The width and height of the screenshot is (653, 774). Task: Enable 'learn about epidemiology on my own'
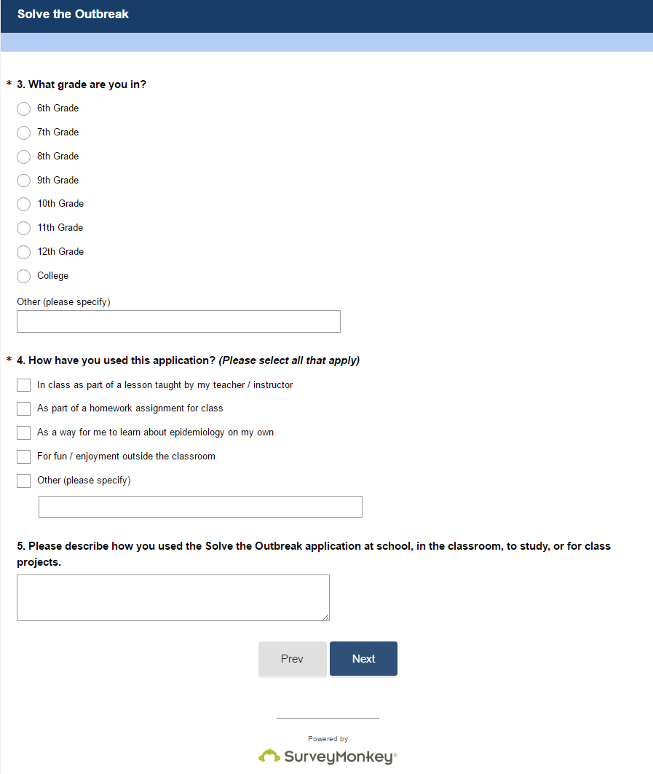(x=24, y=433)
